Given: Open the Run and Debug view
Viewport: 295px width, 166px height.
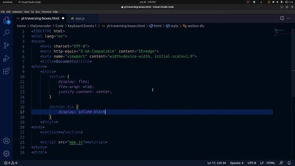Looking at the screenshot, I should [6, 59].
